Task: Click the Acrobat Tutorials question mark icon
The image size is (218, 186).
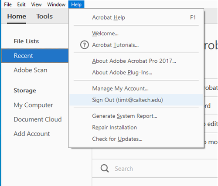Action: point(85,45)
